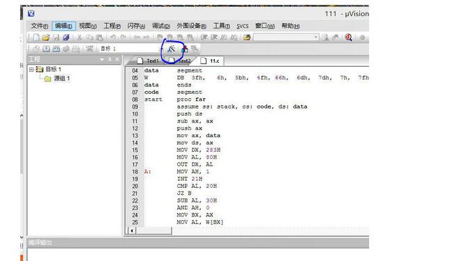This screenshot has width=457, height=261.
Task: Open the 窗口 menu
Action: [264, 26]
